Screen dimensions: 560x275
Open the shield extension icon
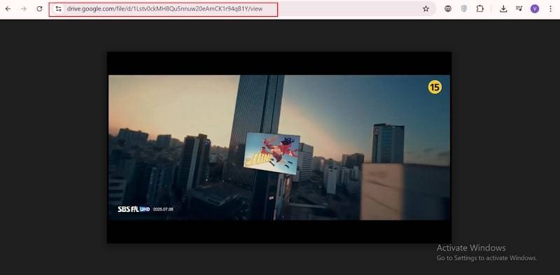pyautogui.click(x=464, y=9)
